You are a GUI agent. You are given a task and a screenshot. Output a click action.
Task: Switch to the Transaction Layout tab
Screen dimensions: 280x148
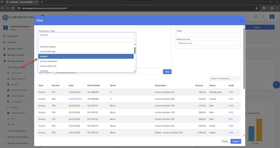pyautogui.click(x=66, y=72)
